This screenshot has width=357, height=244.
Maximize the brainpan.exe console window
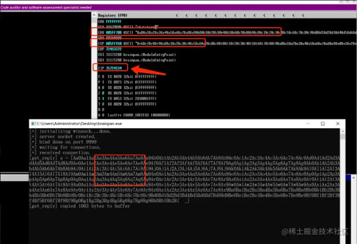click(322, 124)
